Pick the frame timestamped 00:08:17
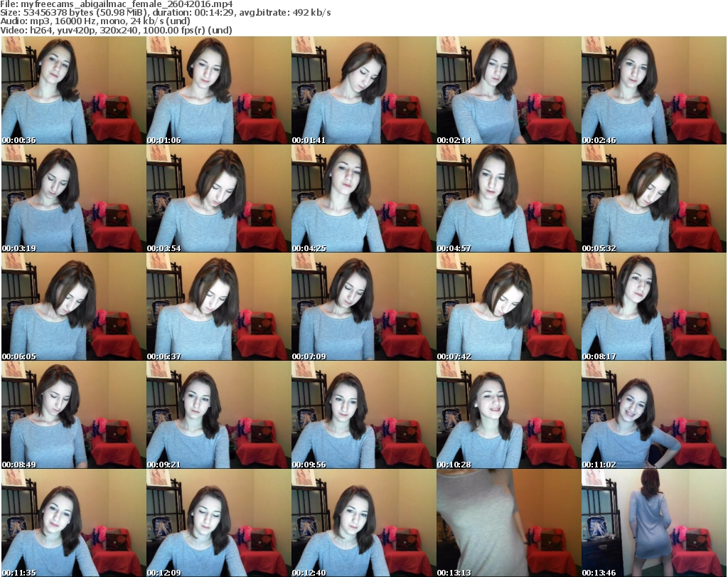This screenshot has height=577, width=728. pyautogui.click(x=654, y=307)
